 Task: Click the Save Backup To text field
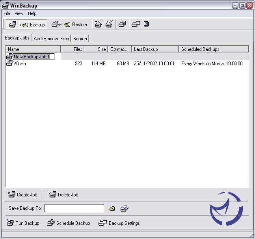(74, 208)
